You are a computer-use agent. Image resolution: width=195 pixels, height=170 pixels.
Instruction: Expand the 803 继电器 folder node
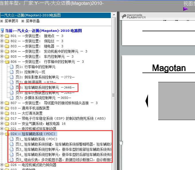(2, 46)
